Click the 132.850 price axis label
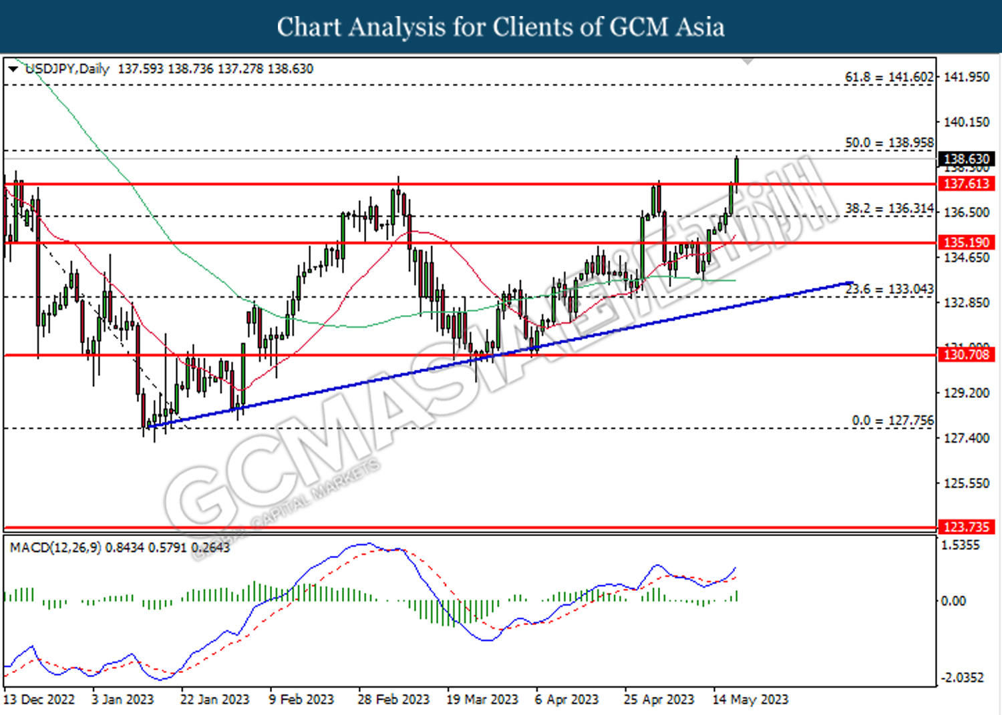1002x715 pixels. 966,302
